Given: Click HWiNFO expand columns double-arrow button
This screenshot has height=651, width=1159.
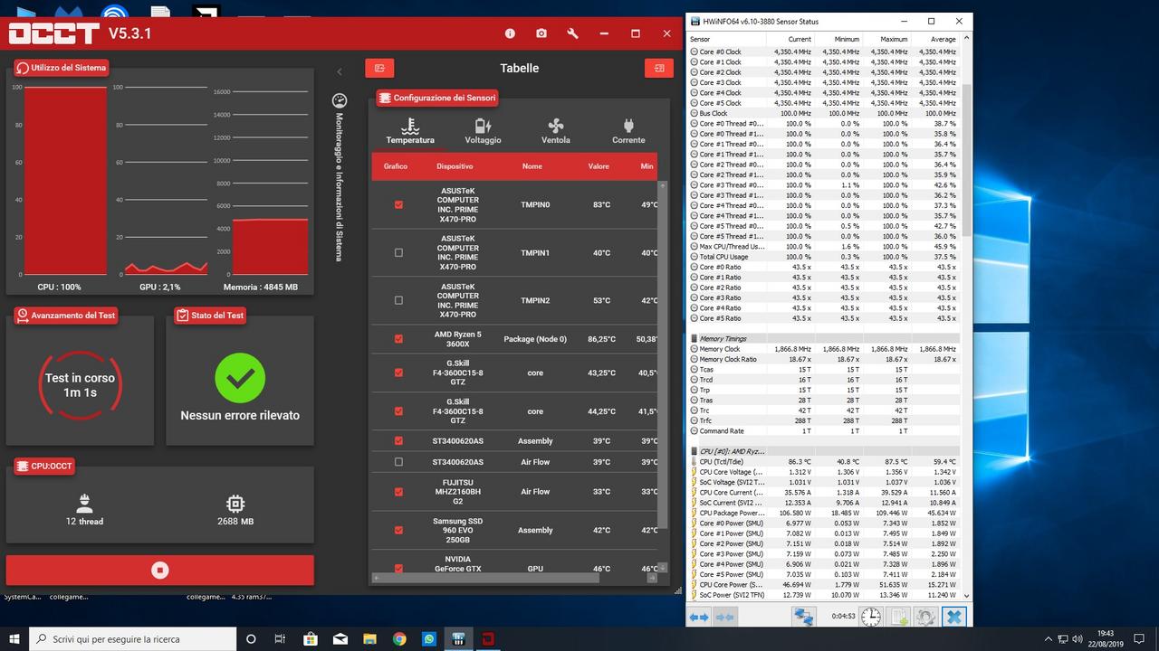Looking at the screenshot, I should [x=699, y=617].
